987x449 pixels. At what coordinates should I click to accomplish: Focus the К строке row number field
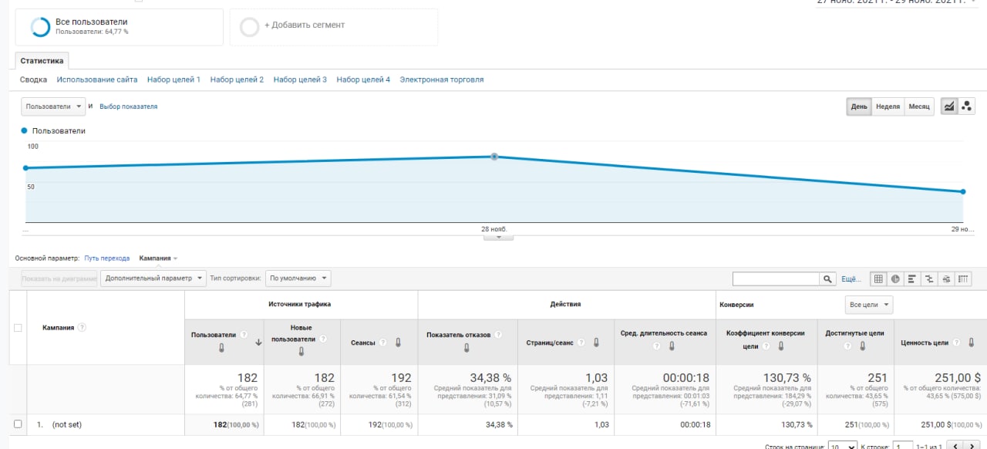pyautogui.click(x=903, y=446)
